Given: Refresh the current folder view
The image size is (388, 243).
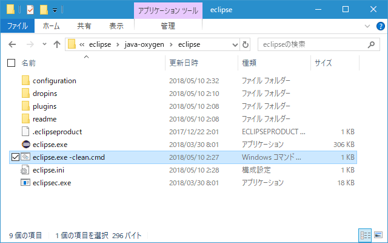Looking at the screenshot, I should tap(245, 44).
